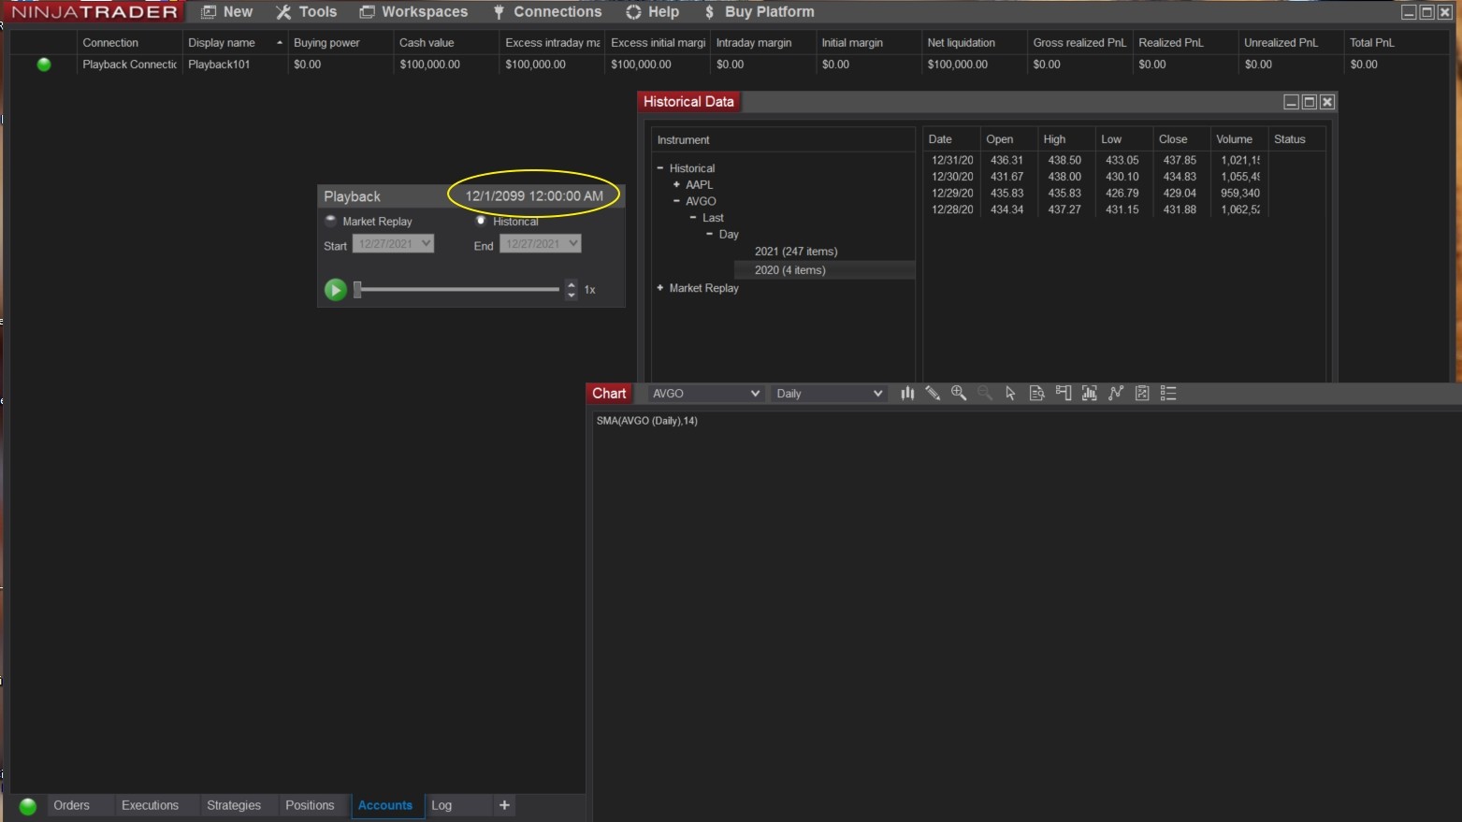Screen dimensions: 1462x822
Task: Select the 12/31/20 row in Historical Data
Action: tap(1123, 161)
